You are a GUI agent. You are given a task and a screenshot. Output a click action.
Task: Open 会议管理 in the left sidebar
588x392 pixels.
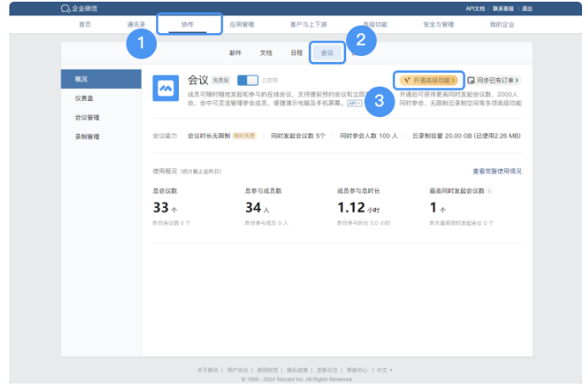(87, 117)
